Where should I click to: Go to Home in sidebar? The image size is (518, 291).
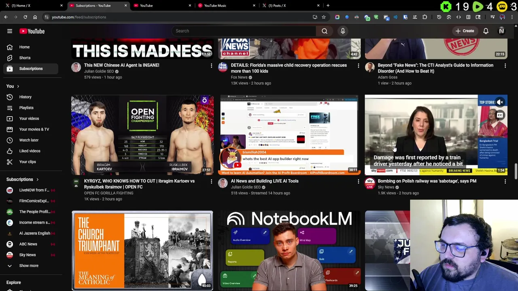[31, 47]
